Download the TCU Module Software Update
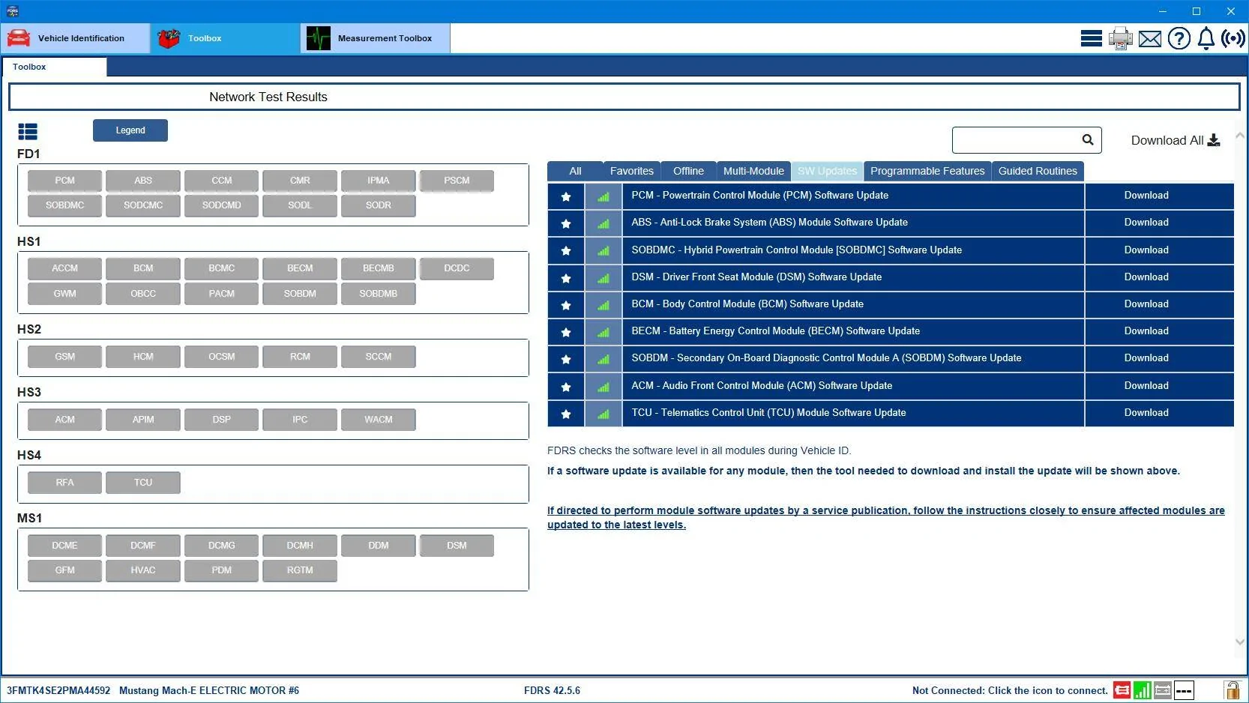 (1146, 413)
